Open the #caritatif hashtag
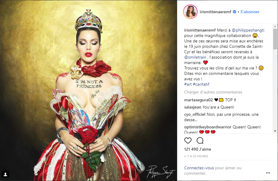 tap(201, 84)
